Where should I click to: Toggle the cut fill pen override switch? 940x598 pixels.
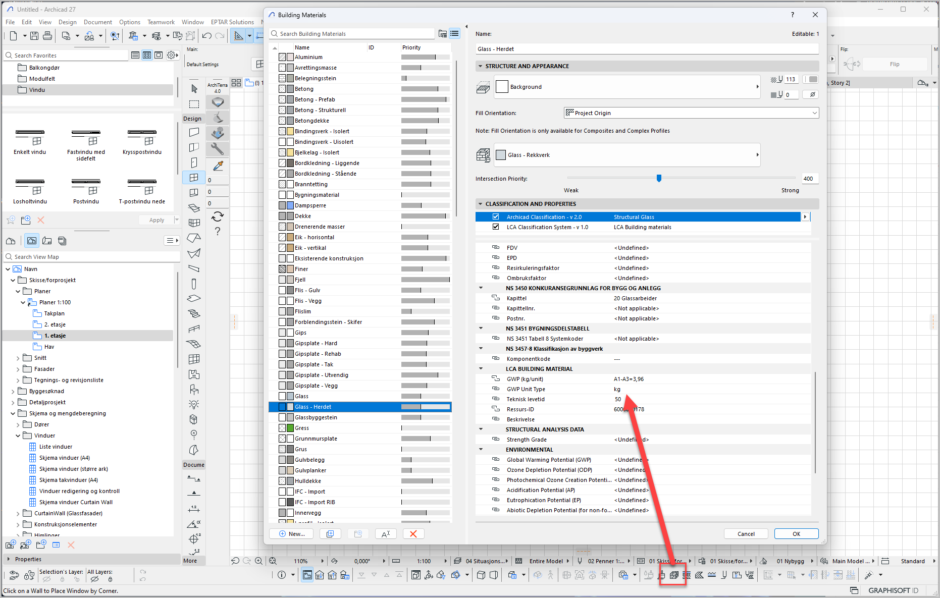[x=811, y=79]
